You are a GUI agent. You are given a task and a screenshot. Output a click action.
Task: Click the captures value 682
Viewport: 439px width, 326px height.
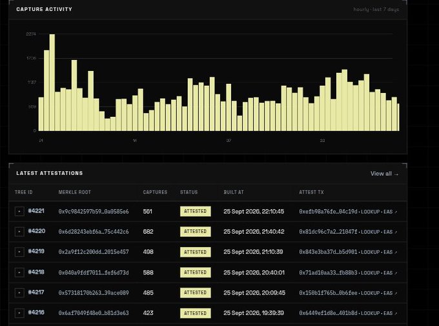pos(148,232)
